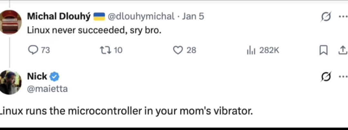Screen dimensions: 348x130
Task: Click the Jan 5 tweet timestamp
Action: point(193,16)
